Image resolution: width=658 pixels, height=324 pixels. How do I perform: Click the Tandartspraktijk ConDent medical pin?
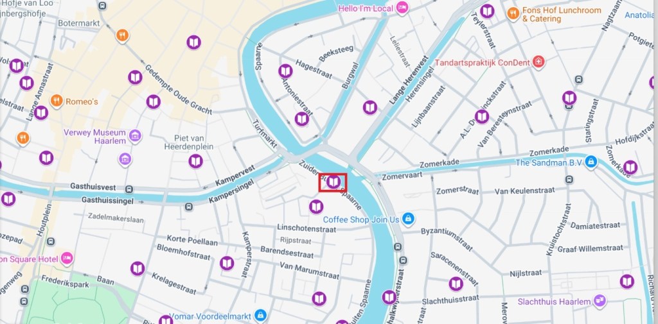538,62
